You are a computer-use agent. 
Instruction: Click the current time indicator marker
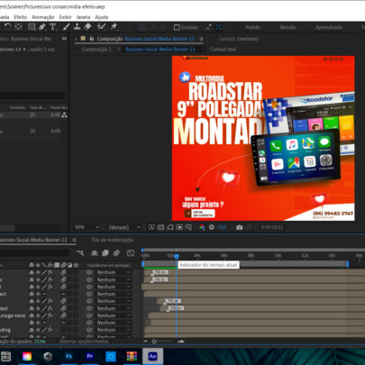pyautogui.click(x=177, y=256)
